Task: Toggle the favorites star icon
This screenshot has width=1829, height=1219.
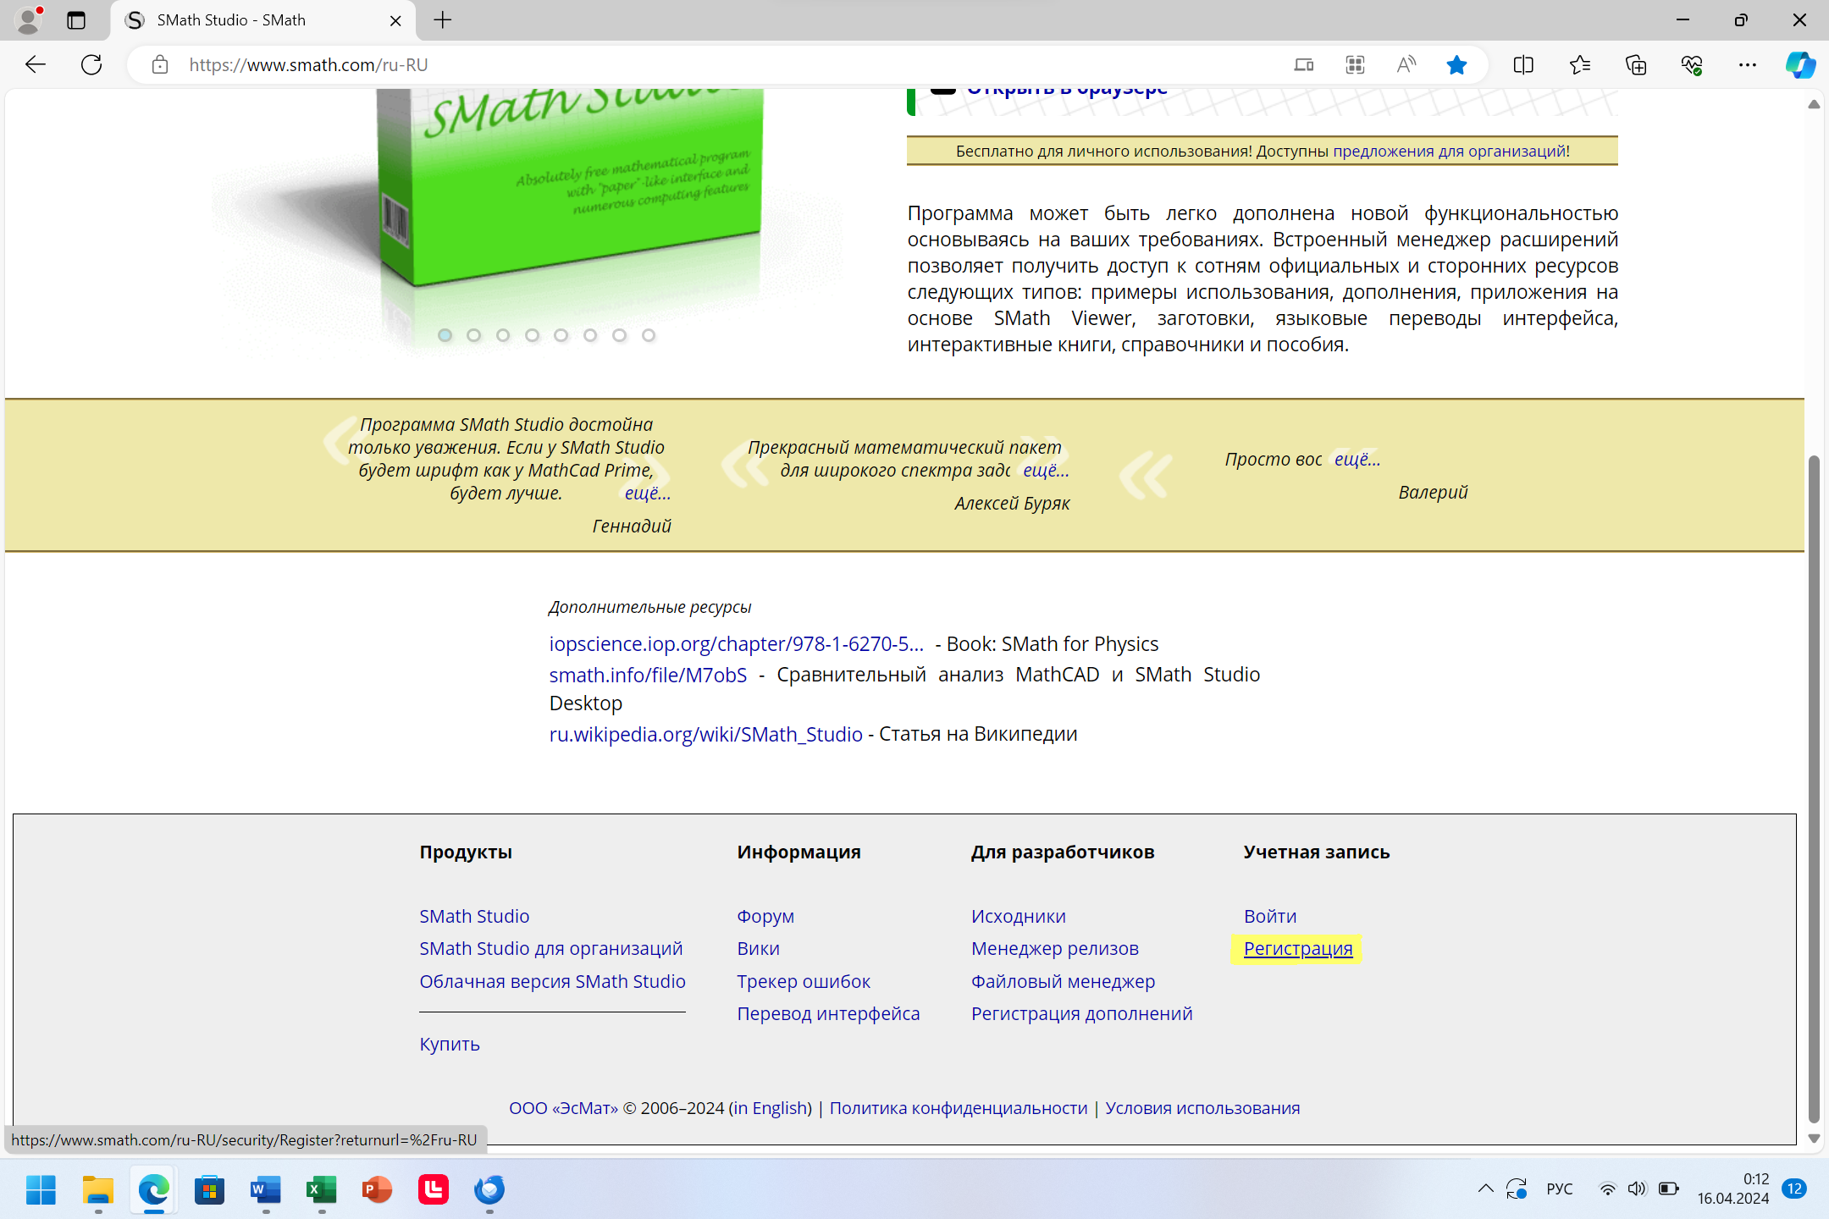Action: click(1456, 65)
